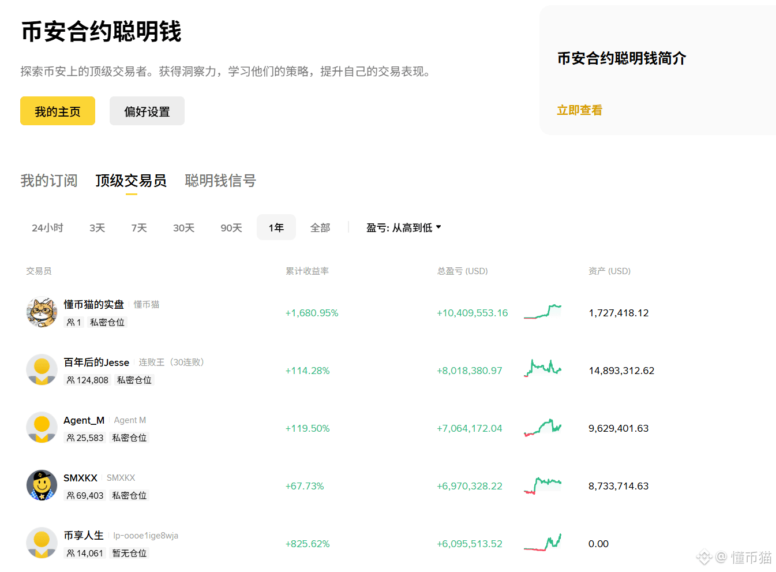Click the 我的主页 button
Image resolution: width=776 pixels, height=572 pixels.
tap(58, 111)
